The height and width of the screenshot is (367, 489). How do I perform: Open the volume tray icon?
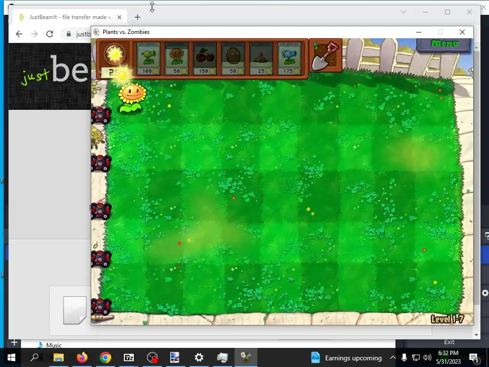pyautogui.click(x=427, y=357)
